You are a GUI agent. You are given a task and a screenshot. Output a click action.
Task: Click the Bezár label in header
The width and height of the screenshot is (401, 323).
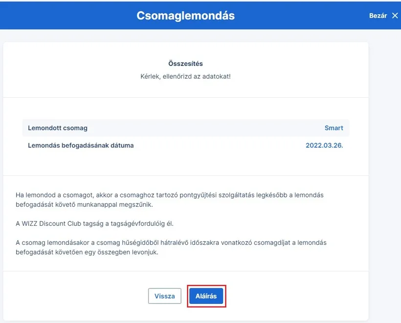[378, 16]
